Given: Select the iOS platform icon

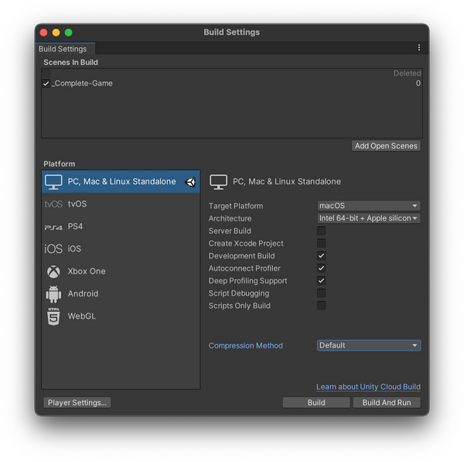Looking at the screenshot, I should coord(53,248).
